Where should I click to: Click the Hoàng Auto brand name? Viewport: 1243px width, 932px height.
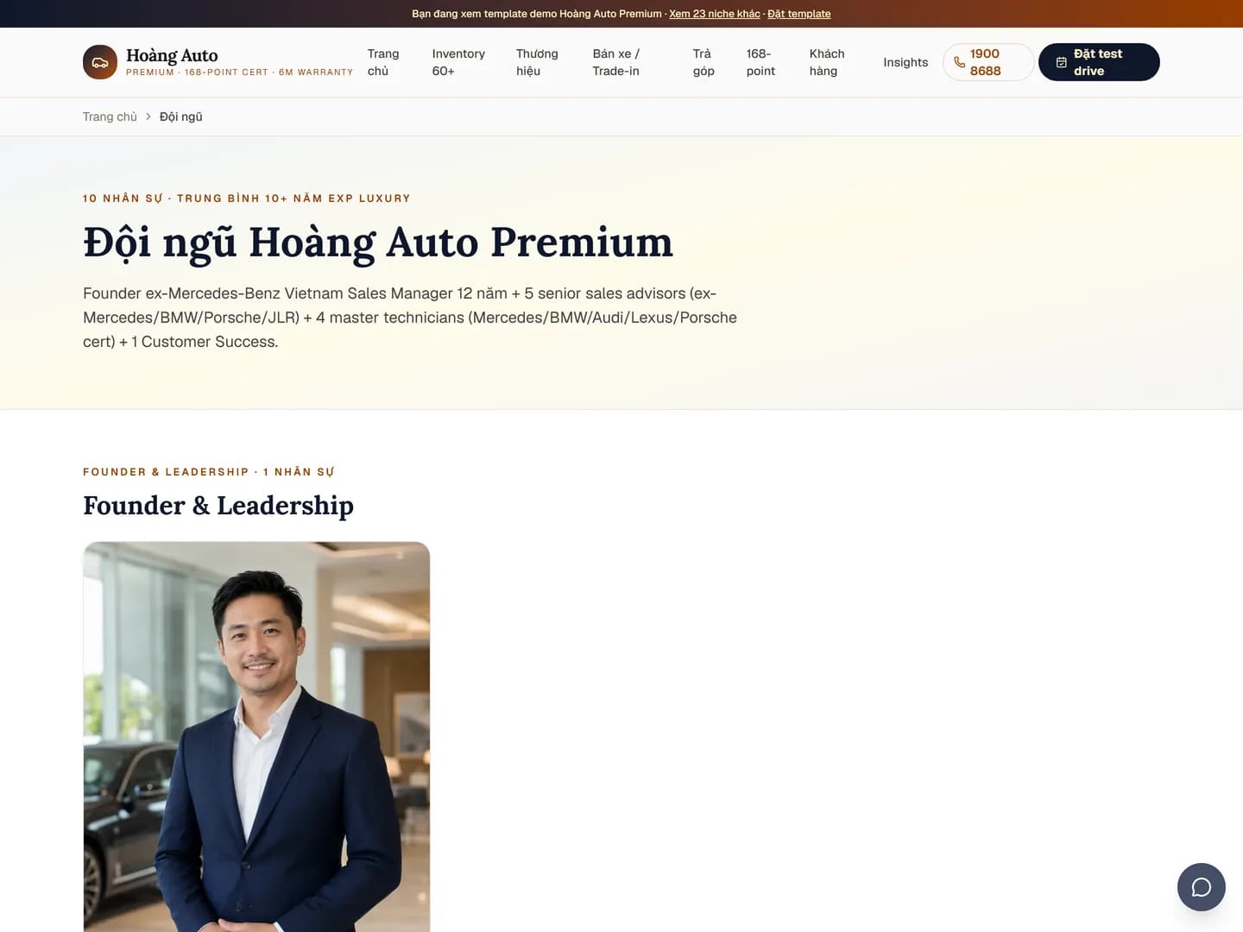(x=172, y=55)
